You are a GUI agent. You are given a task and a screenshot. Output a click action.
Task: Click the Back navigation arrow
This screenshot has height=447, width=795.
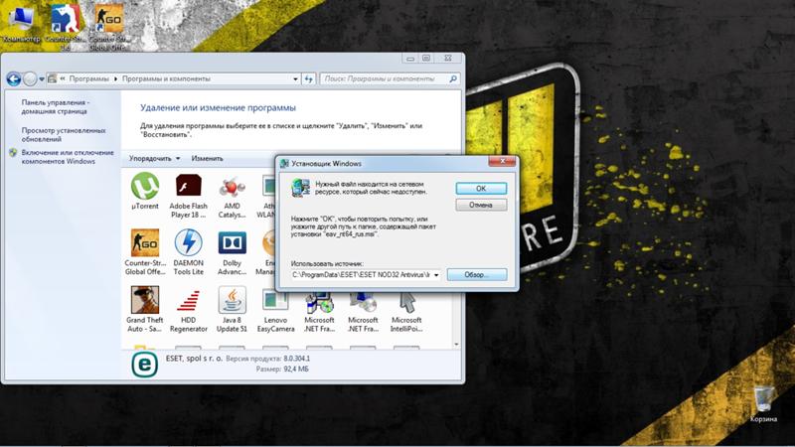14,79
